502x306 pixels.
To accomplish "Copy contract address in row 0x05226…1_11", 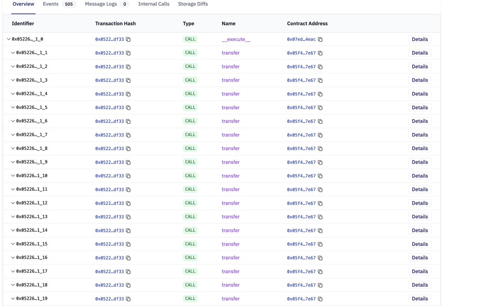I will (320, 190).
